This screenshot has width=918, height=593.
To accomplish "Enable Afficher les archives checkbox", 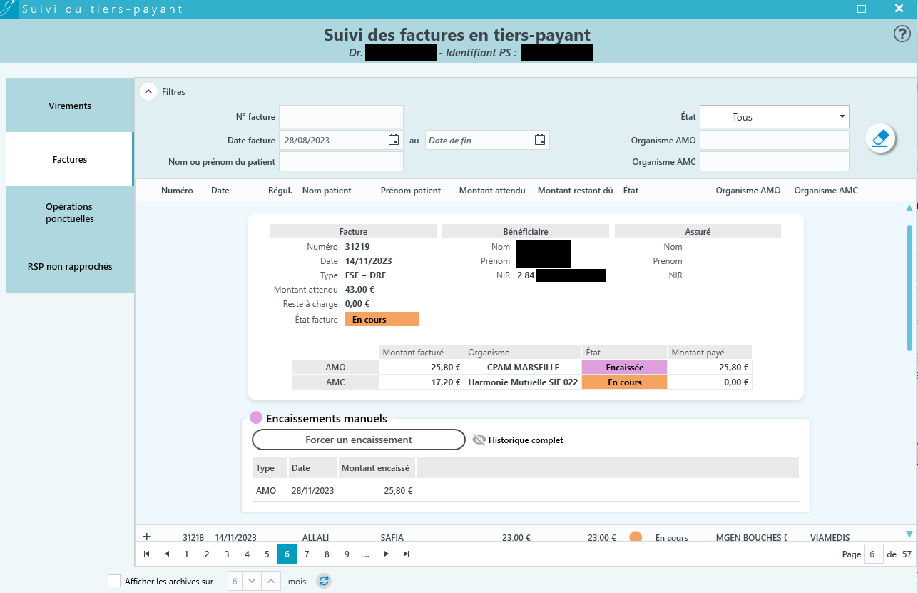I will pos(114,581).
